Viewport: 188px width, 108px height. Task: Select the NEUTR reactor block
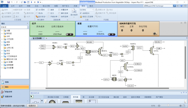click(x=114, y=79)
